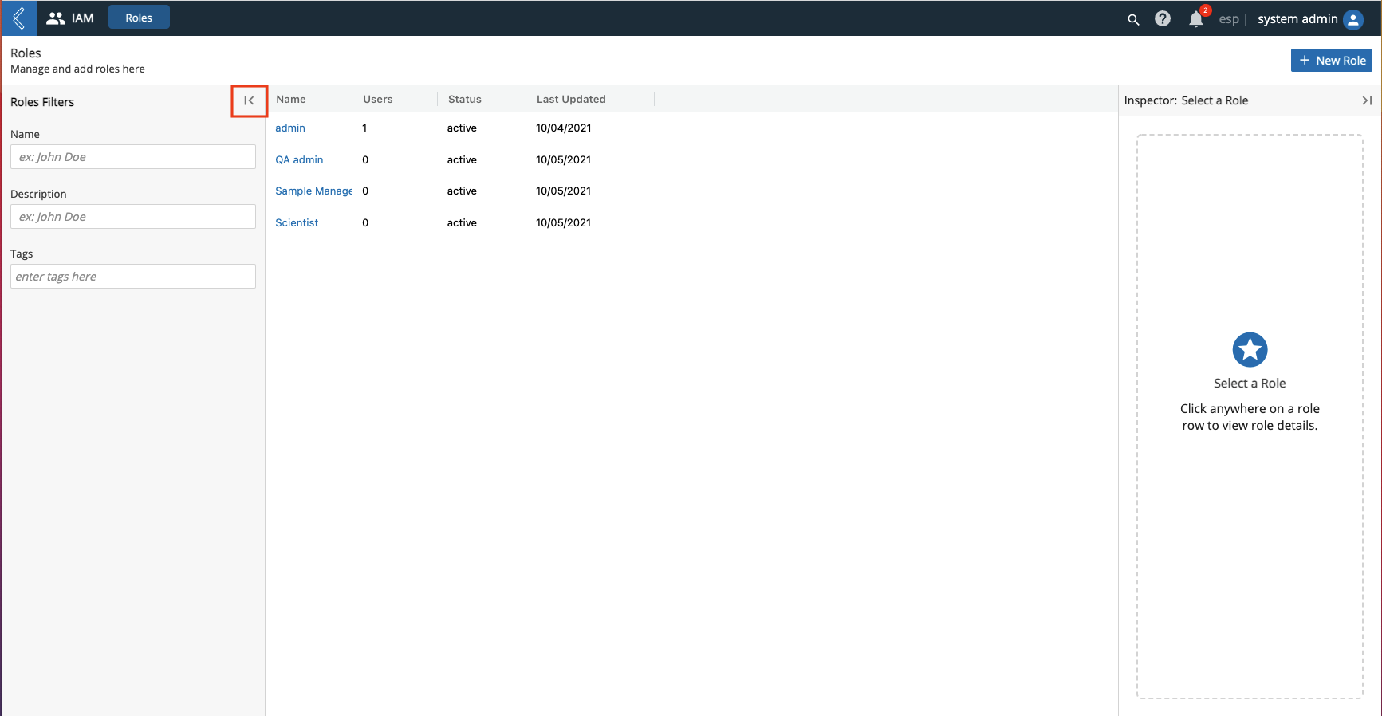
Task: Click the system admin user avatar
Action: [x=1353, y=19]
